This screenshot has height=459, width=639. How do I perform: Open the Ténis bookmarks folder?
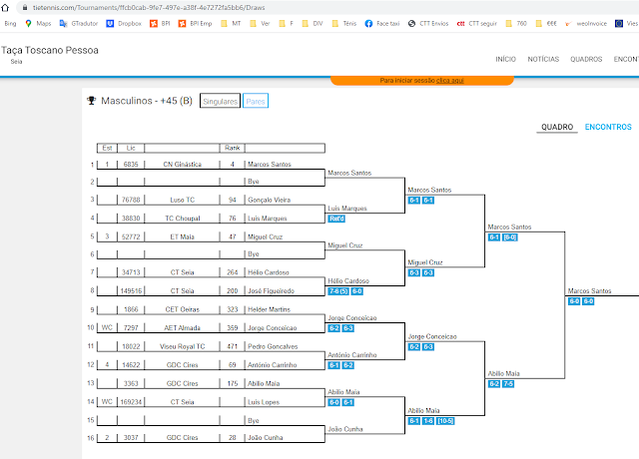coord(344,24)
